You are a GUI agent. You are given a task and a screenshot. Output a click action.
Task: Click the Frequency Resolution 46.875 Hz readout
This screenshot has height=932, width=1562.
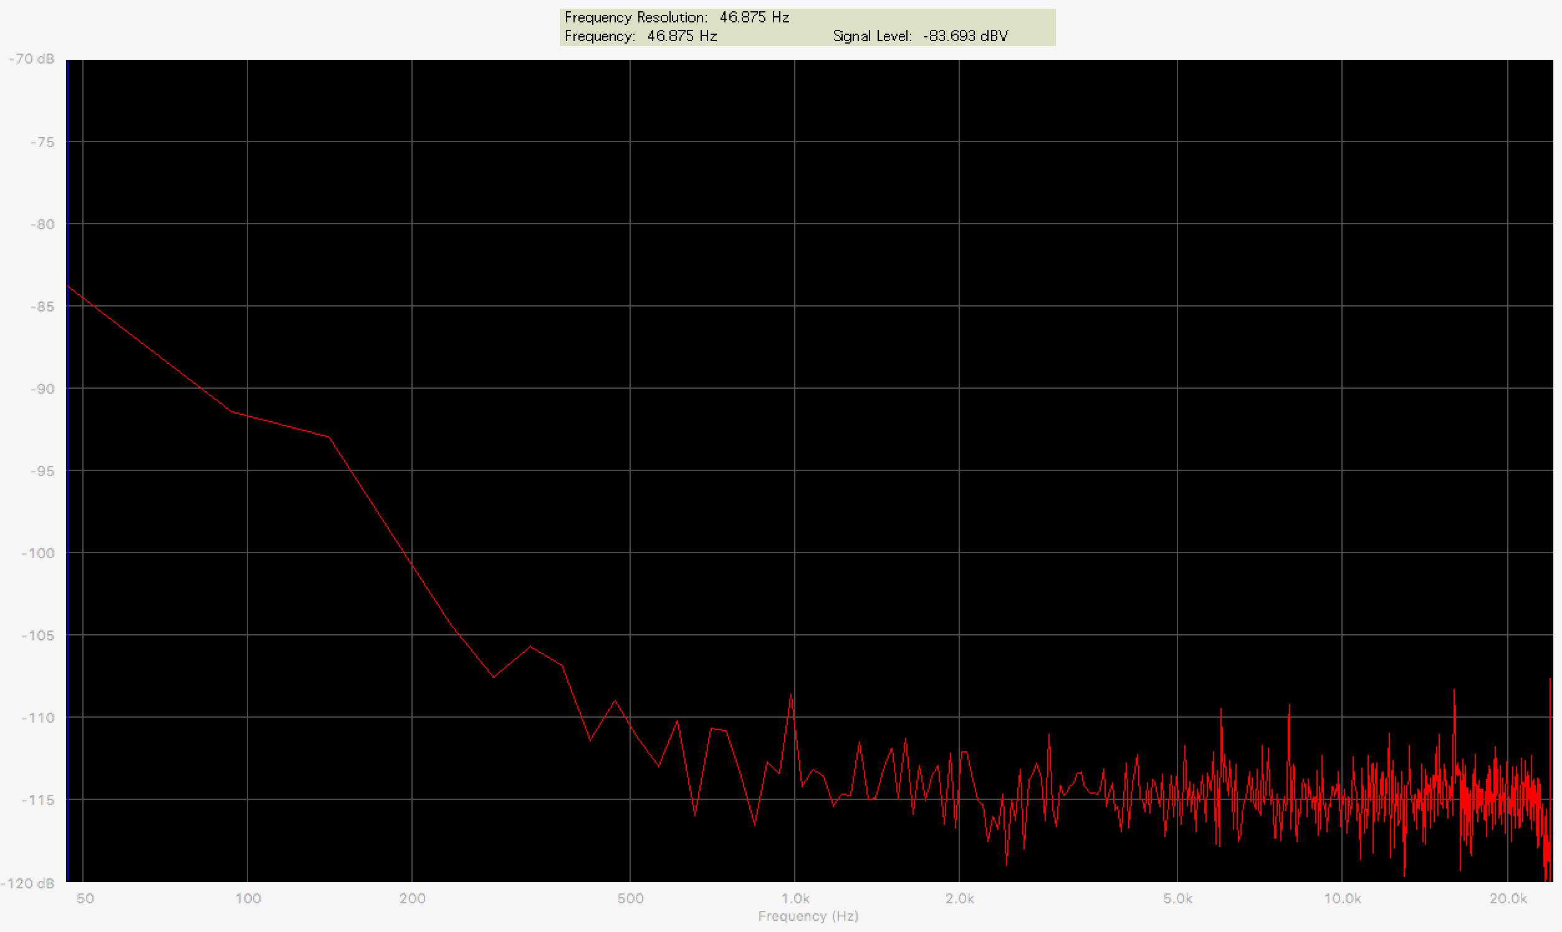click(x=677, y=17)
